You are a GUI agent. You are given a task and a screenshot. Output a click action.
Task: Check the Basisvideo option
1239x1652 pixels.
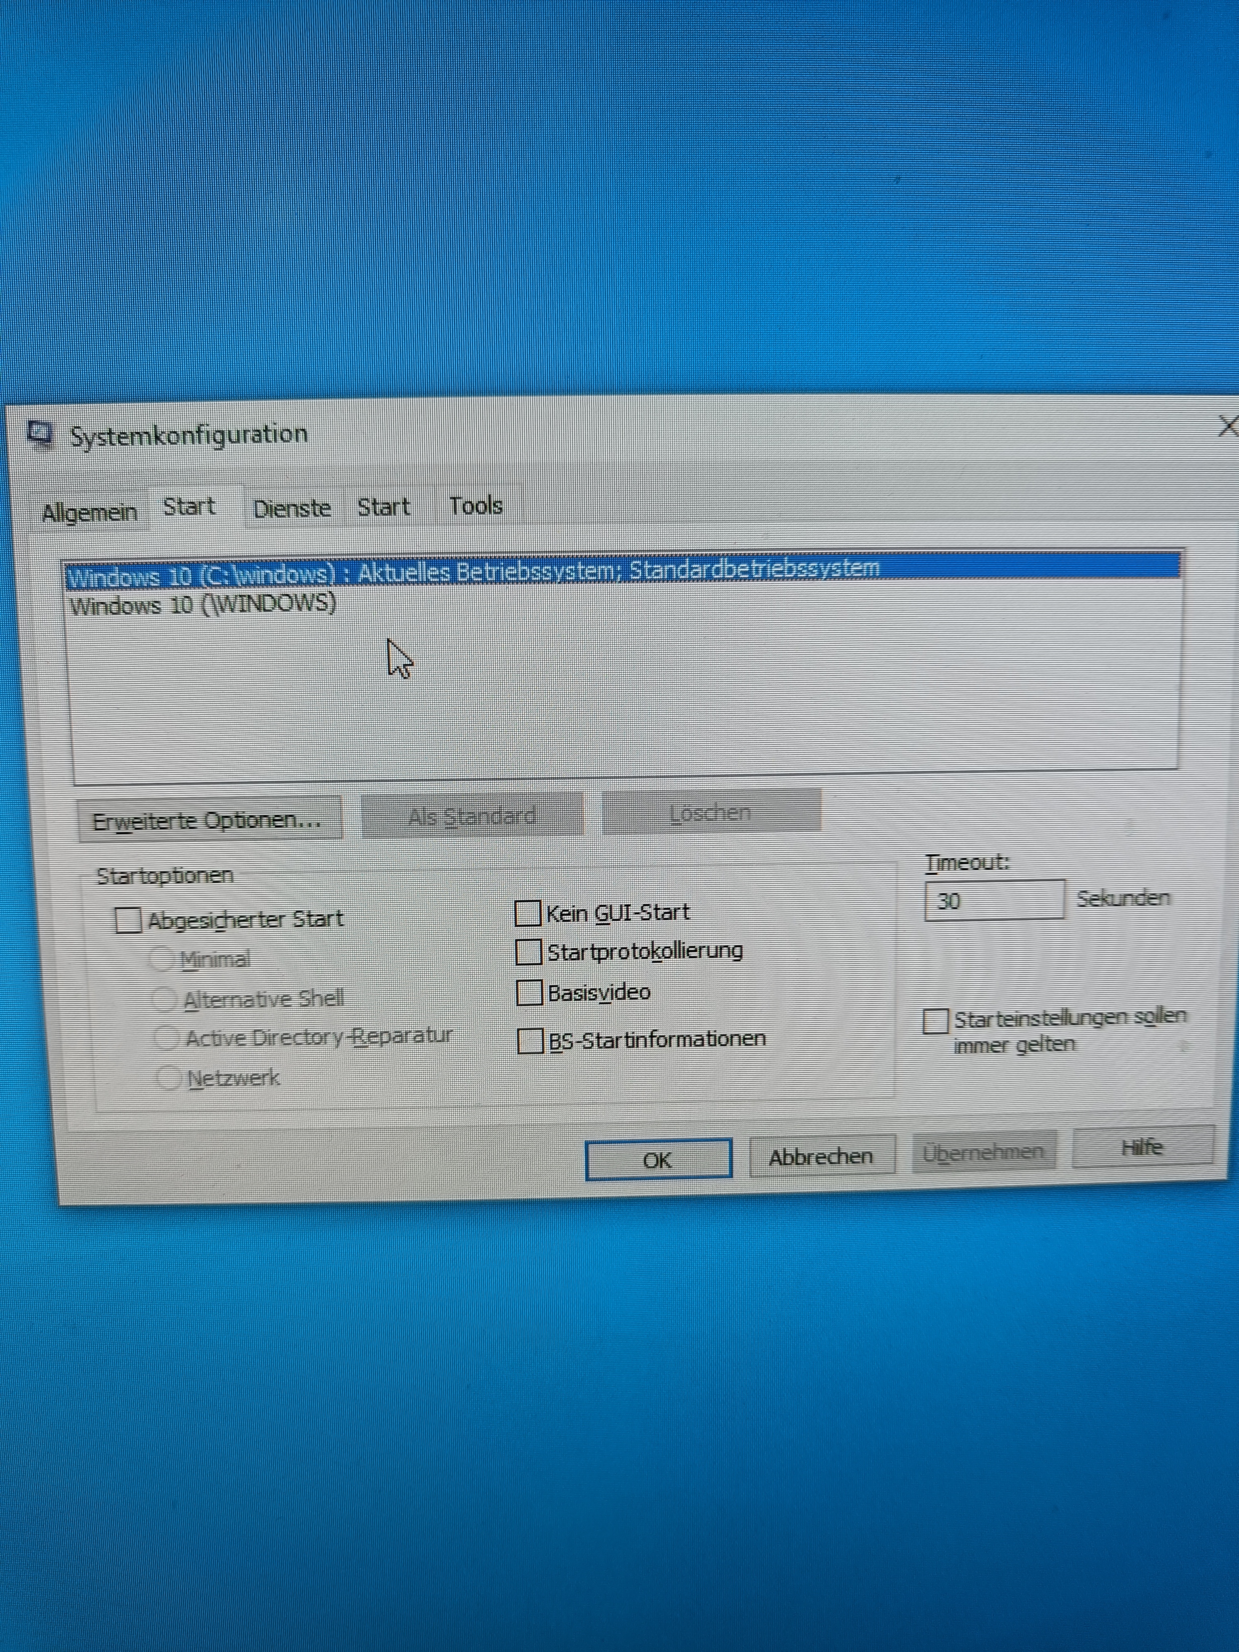point(529,993)
